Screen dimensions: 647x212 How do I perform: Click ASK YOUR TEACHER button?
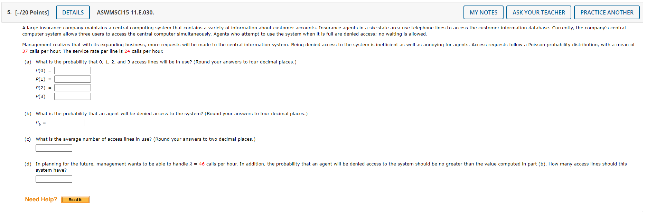click(x=538, y=12)
